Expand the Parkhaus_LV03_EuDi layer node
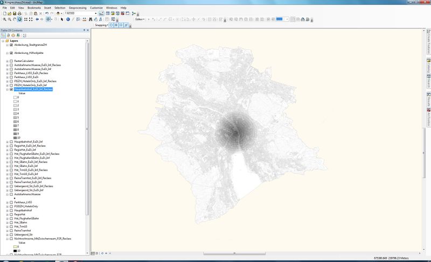The width and height of the screenshot is (431, 262). coord(7,77)
